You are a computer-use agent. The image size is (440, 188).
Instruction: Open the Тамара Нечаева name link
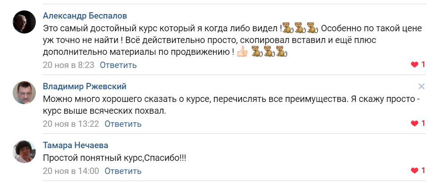click(75, 145)
